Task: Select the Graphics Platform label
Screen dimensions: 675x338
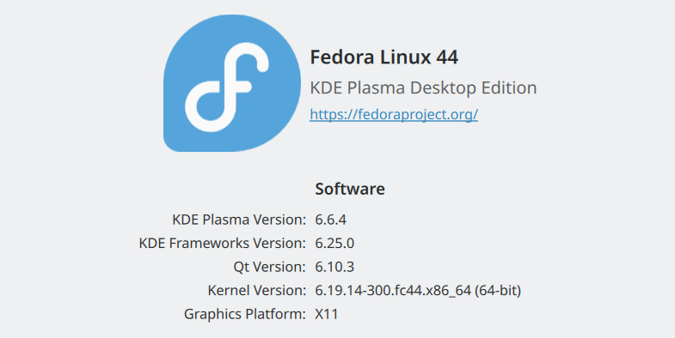Action: 245,314
